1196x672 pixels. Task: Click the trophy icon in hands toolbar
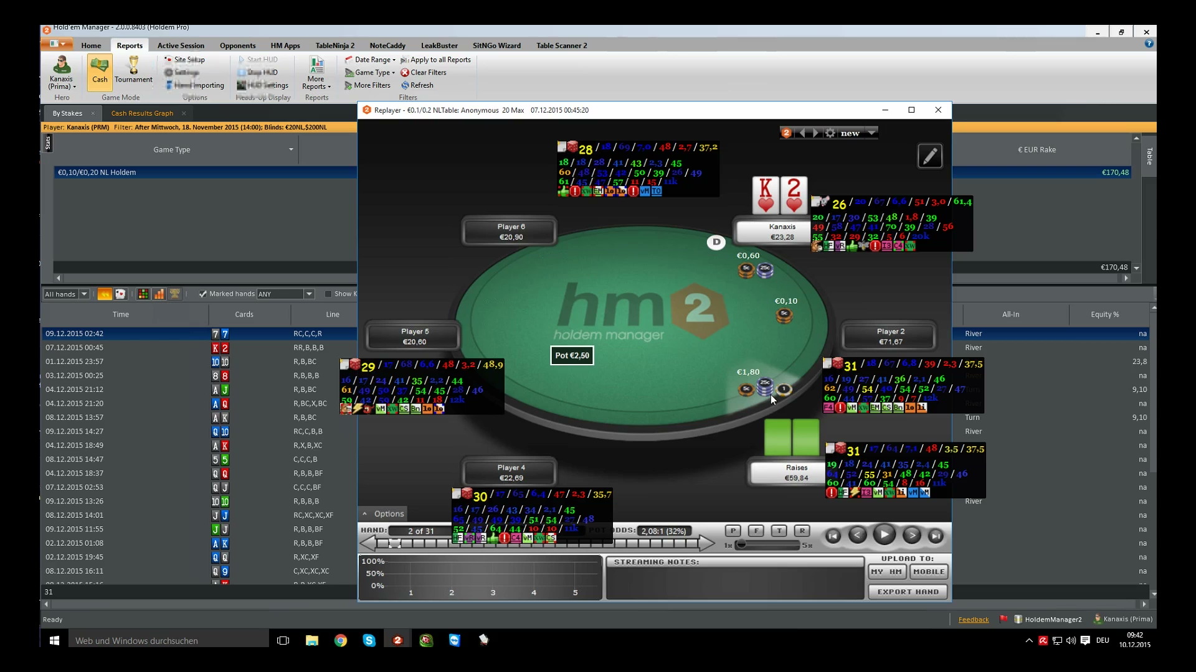[175, 294]
